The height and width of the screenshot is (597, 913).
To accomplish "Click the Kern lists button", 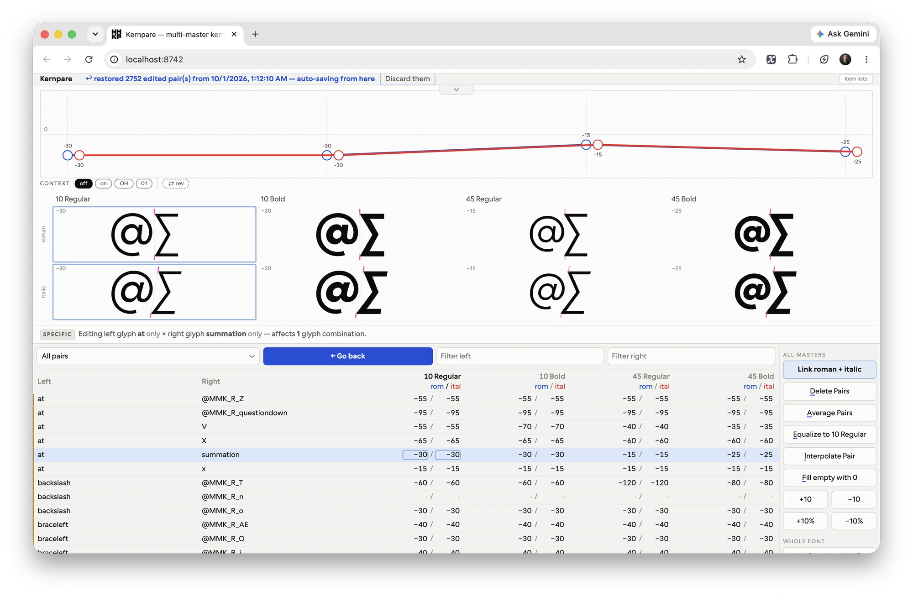I will pos(855,79).
